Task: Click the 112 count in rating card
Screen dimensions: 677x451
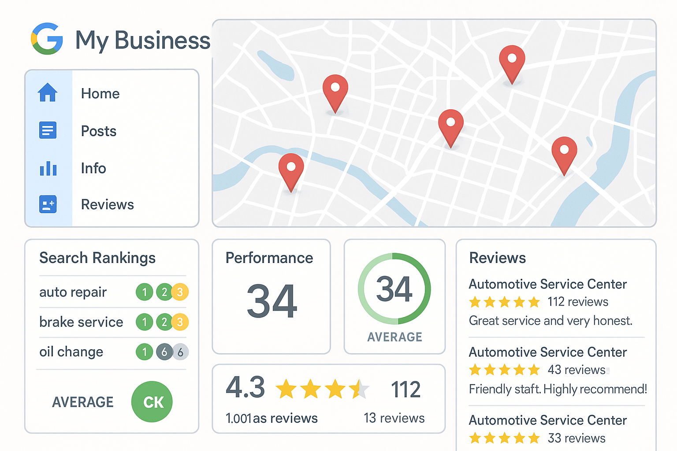Action: (x=406, y=390)
